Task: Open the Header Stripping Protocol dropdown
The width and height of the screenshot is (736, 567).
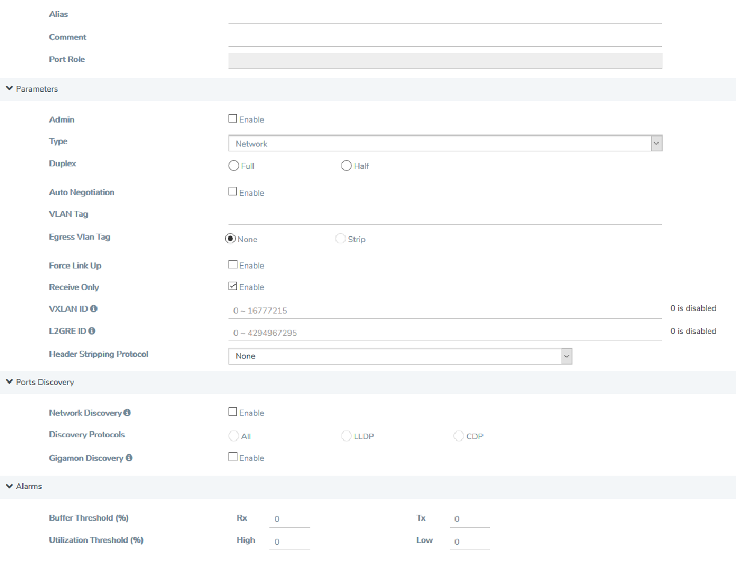Action: (400, 356)
